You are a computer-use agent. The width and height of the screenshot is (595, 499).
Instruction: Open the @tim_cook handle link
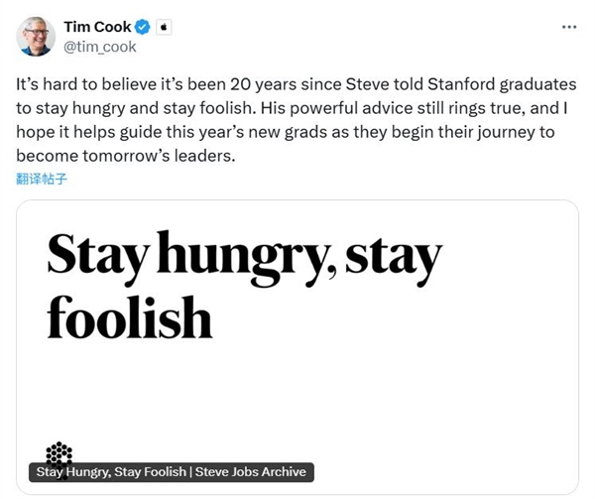pos(100,46)
